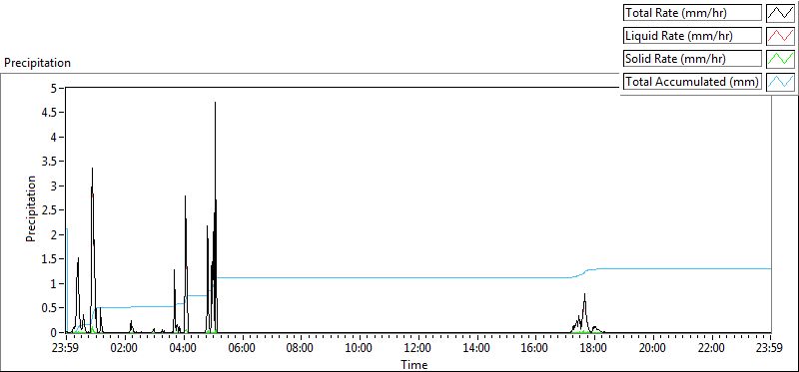Click the 16:00 time axis label
The height and width of the screenshot is (372, 799).
coord(535,349)
